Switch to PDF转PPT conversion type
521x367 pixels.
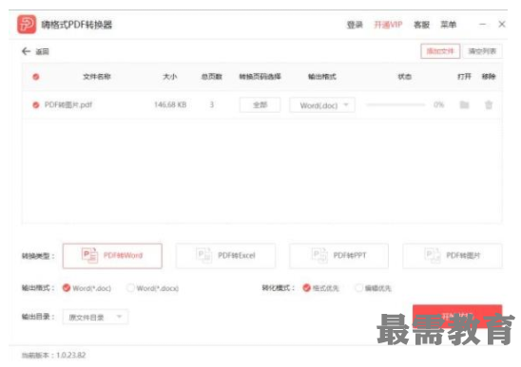(x=338, y=256)
